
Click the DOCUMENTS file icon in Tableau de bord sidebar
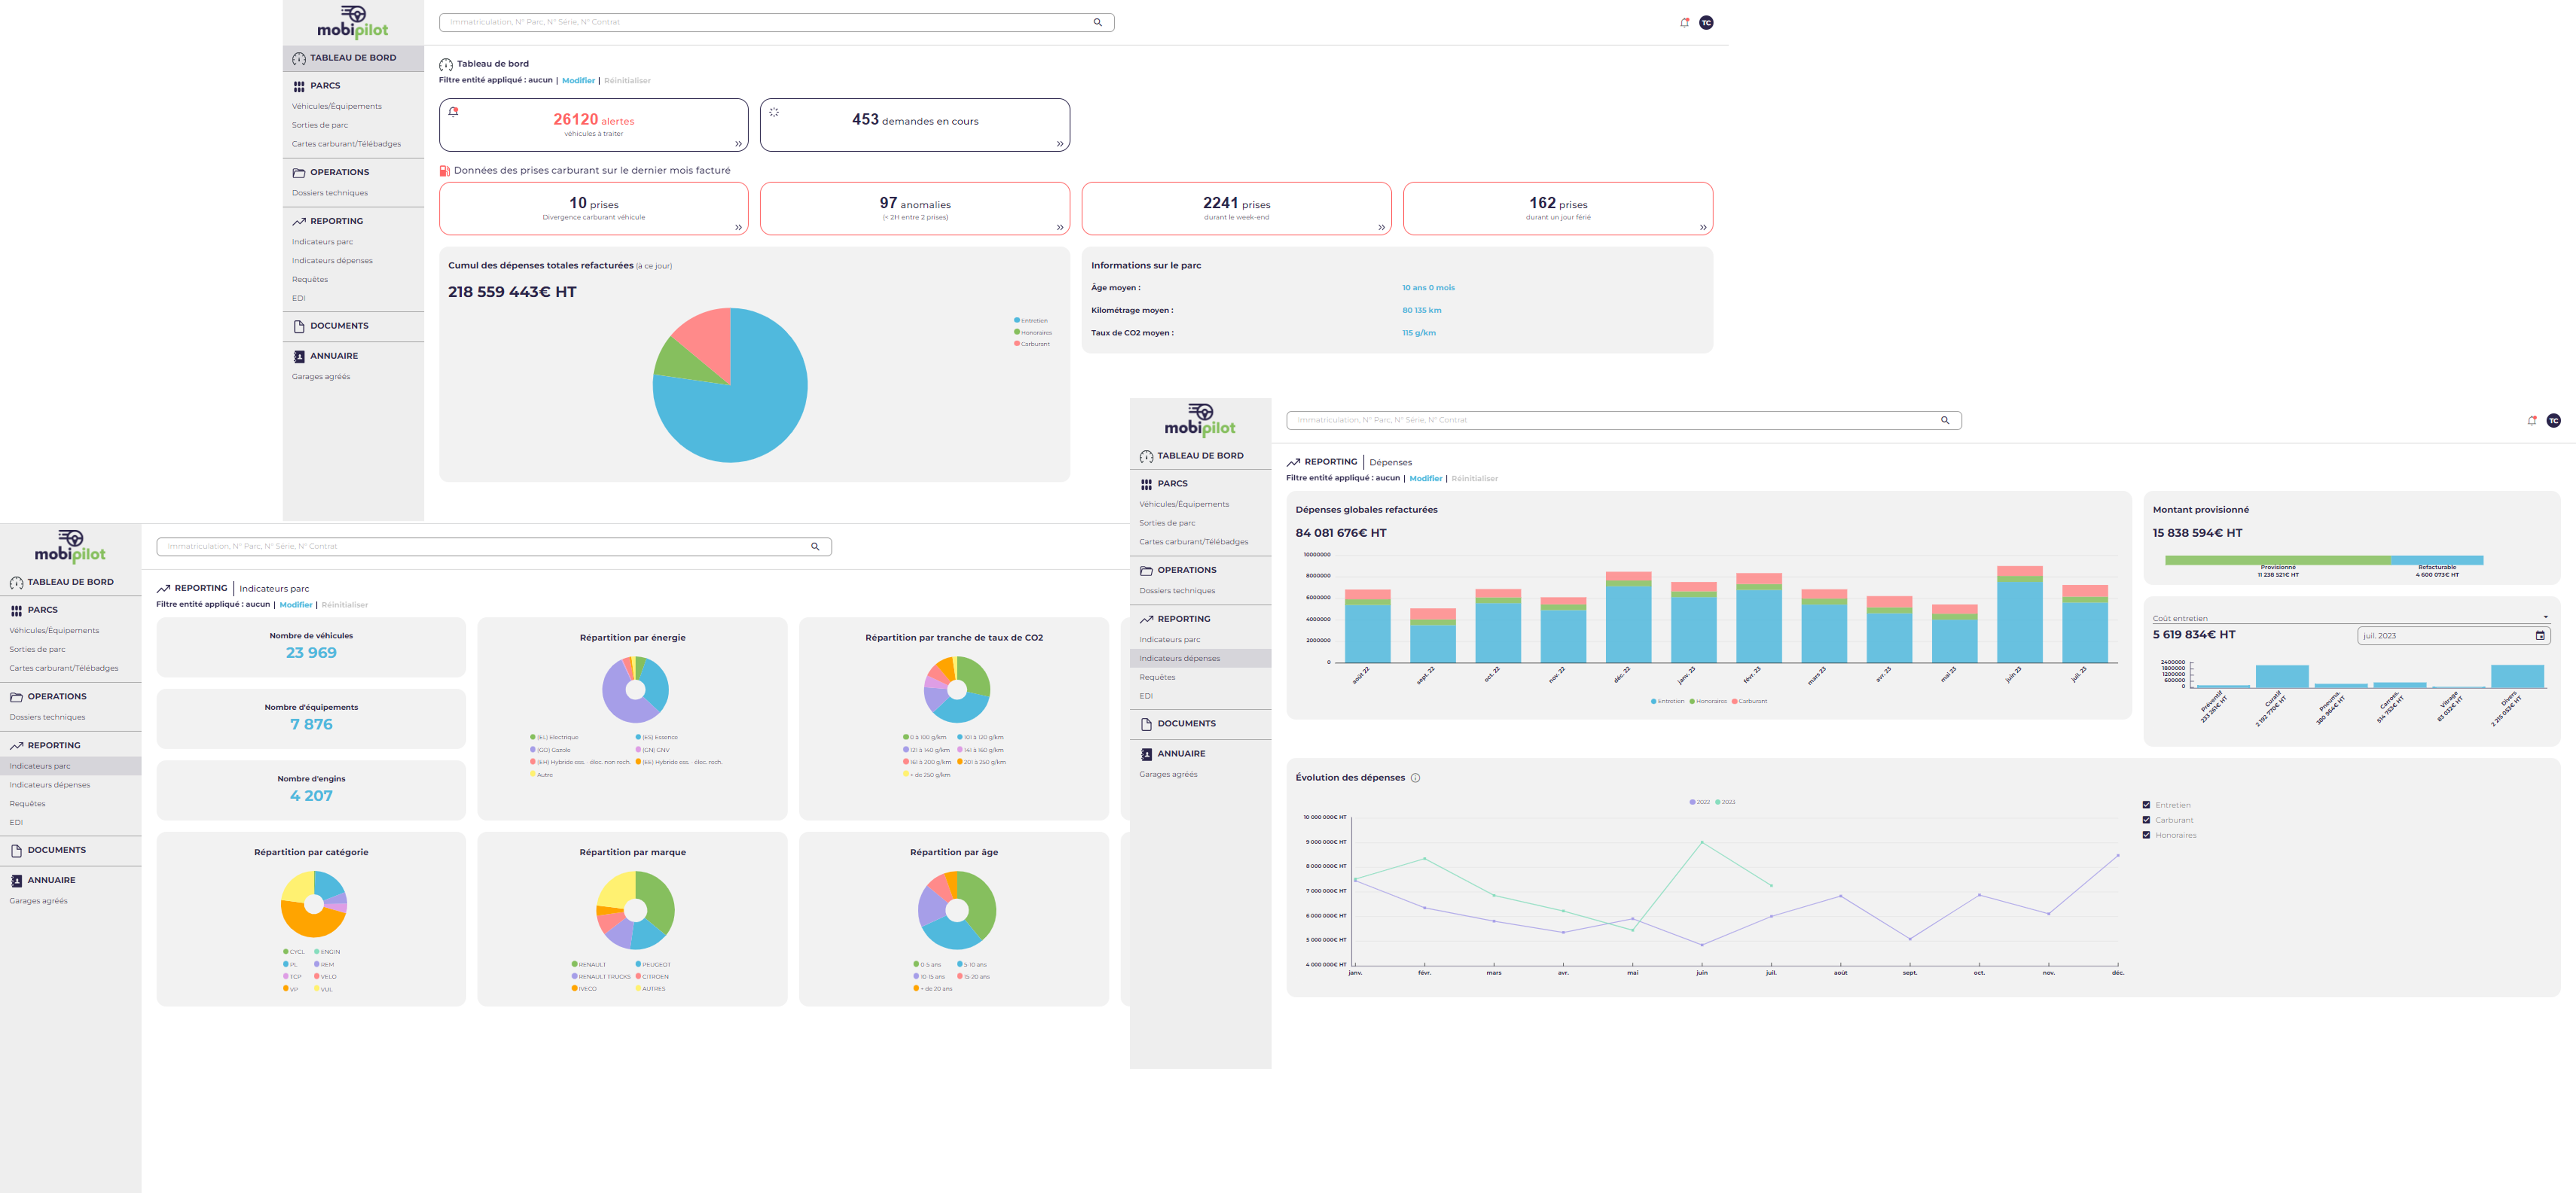point(299,327)
